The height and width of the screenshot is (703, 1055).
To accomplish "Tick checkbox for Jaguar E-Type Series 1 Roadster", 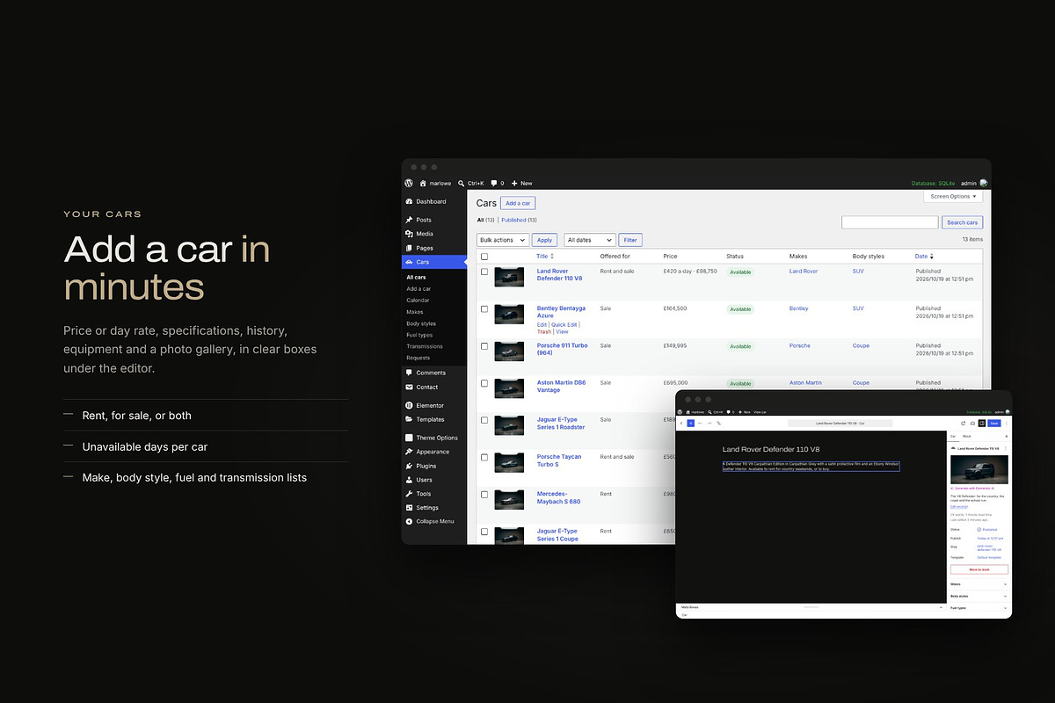I will [484, 419].
